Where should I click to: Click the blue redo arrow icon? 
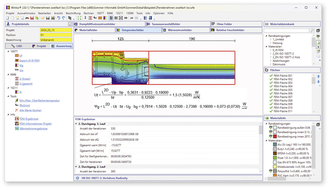[x=64, y=18]
